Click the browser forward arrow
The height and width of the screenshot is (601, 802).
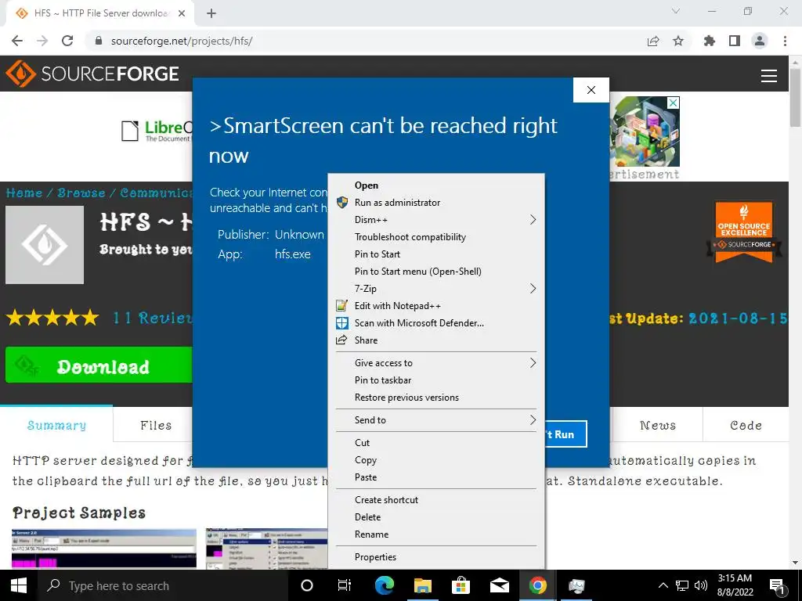click(42, 41)
